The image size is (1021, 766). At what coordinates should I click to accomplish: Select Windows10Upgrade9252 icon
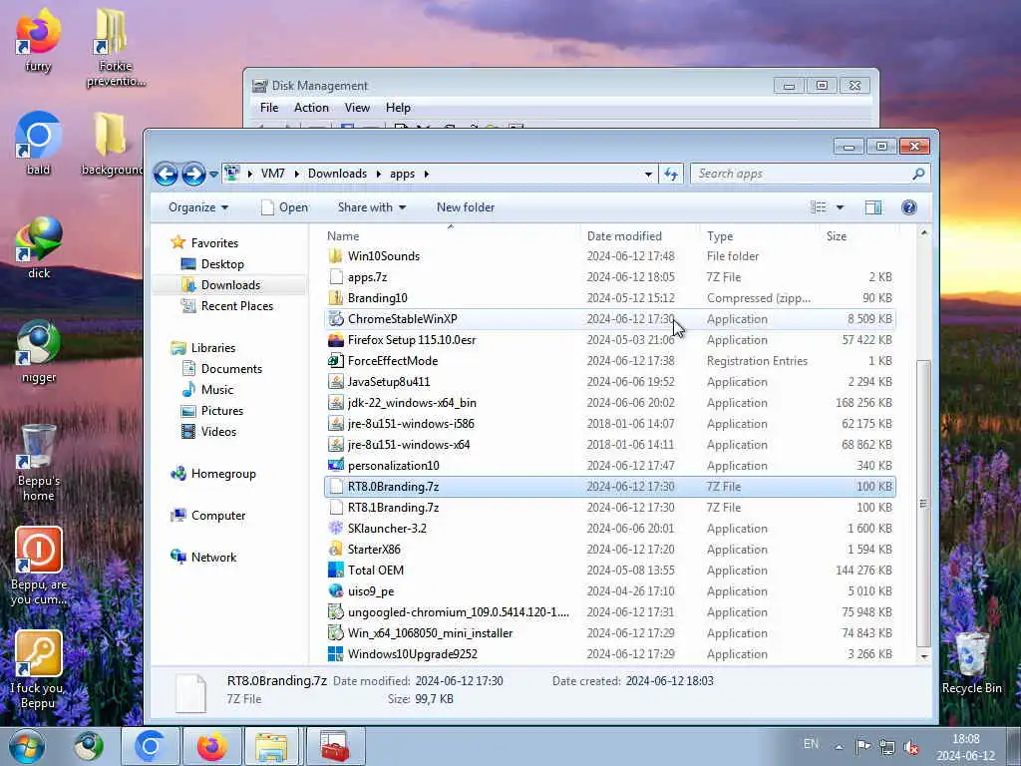pyautogui.click(x=335, y=653)
